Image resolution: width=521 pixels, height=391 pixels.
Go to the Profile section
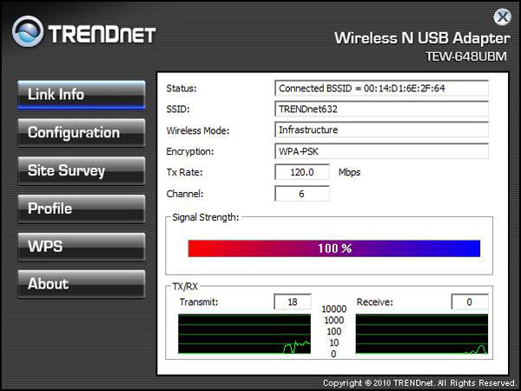pos(82,209)
